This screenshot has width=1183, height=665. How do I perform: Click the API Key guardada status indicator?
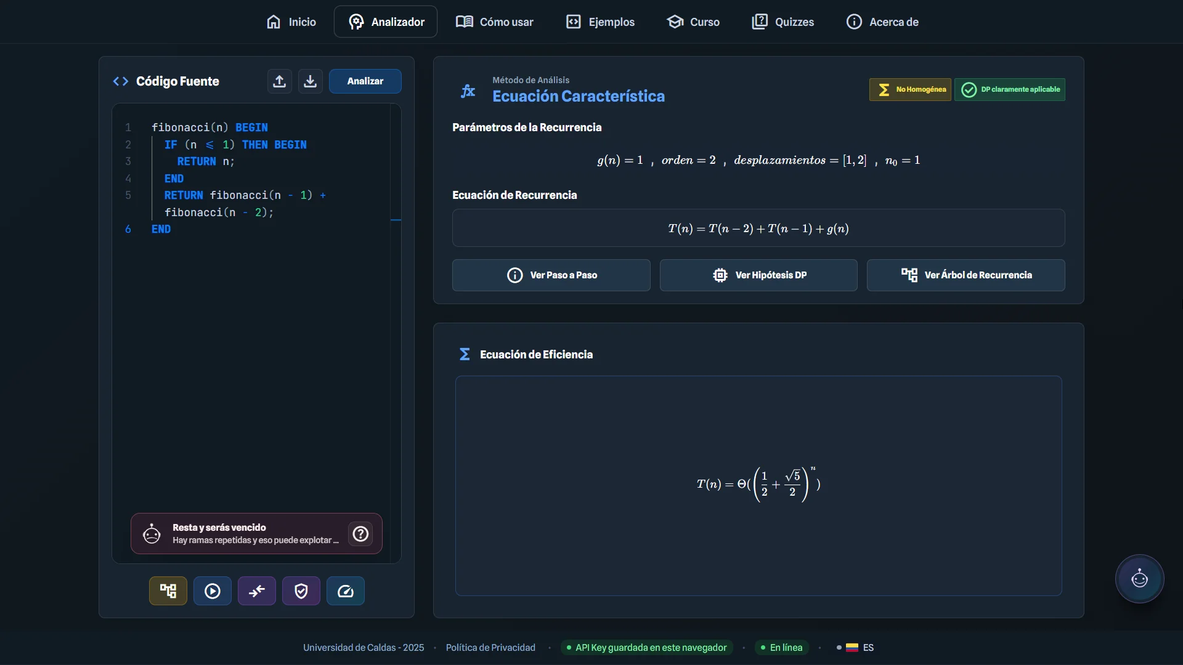pos(646,648)
